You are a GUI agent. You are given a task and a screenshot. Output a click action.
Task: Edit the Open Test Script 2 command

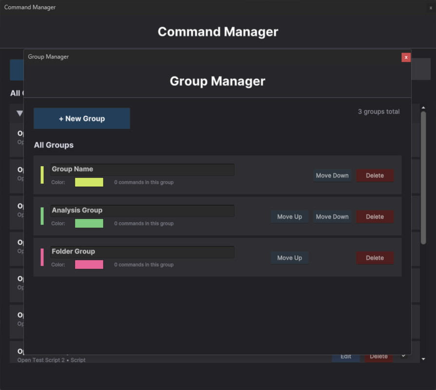tap(346, 356)
